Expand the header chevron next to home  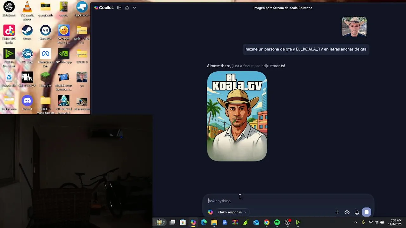coord(134,8)
